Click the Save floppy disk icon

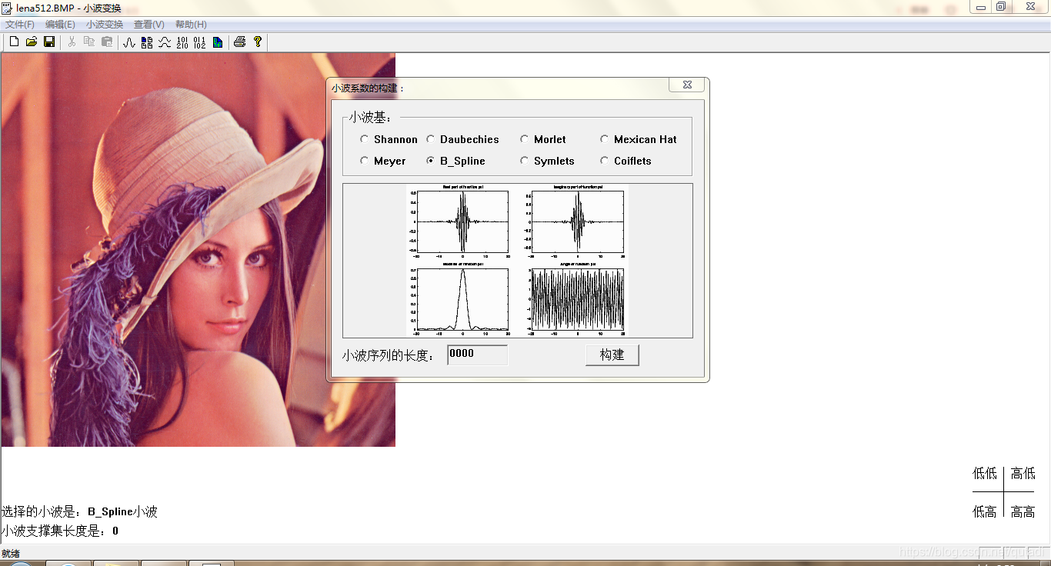(49, 42)
